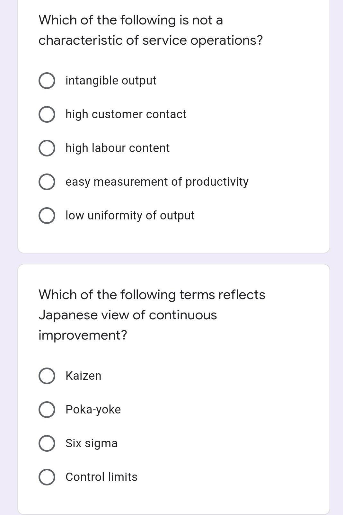
Task: Click the "Six sigma" label text
Action: click(91, 443)
